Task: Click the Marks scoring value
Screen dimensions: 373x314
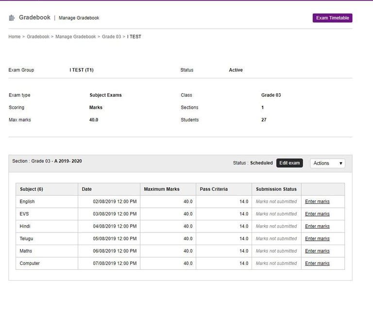Action: coord(96,107)
